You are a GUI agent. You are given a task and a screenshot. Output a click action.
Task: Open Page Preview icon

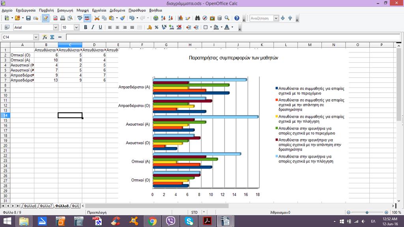click(x=70, y=18)
